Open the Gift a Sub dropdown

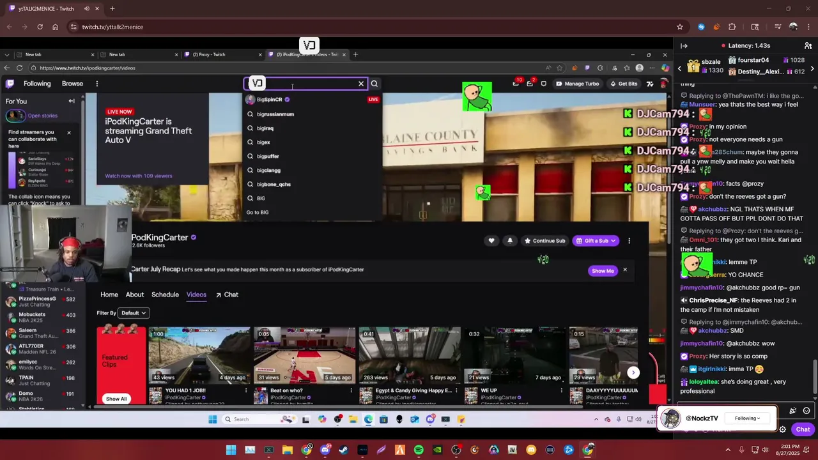595,241
